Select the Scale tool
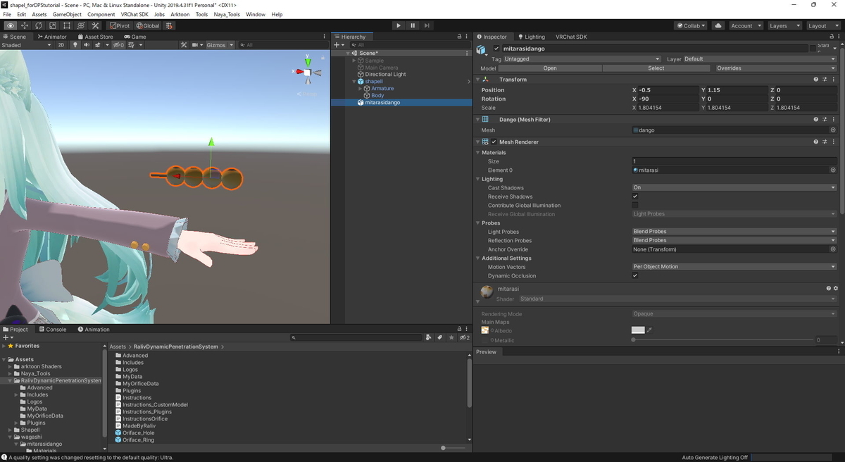Screen dimensions: 845x462 tap(52, 25)
